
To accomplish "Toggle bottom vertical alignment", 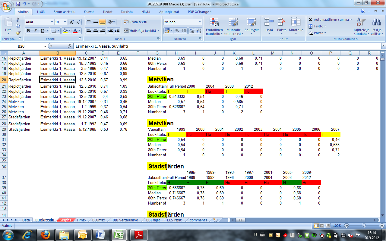I will [102, 22].
